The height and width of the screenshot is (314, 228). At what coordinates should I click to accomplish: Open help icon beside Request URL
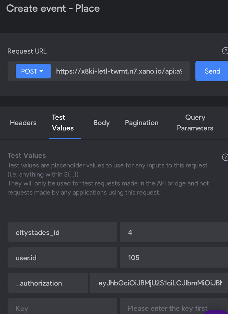[x=225, y=51]
